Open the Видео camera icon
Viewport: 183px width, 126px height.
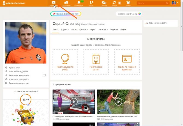pos(128,2)
